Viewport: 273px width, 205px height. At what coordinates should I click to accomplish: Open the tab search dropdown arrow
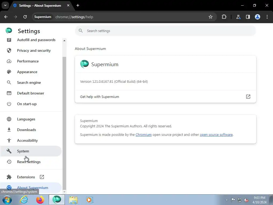[5, 5]
